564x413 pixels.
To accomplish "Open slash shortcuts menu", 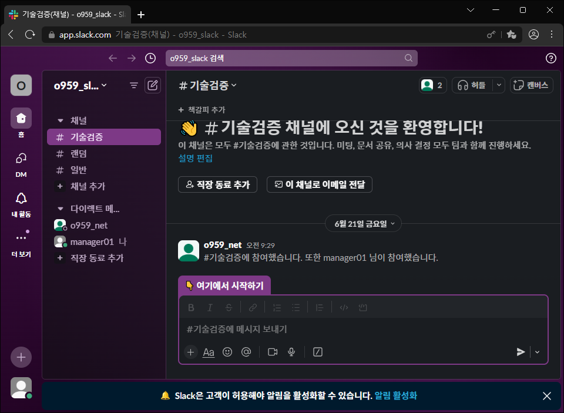I will (318, 352).
